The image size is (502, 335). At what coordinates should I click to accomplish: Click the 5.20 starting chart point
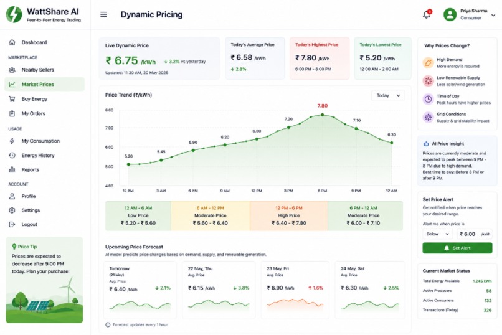pos(128,164)
